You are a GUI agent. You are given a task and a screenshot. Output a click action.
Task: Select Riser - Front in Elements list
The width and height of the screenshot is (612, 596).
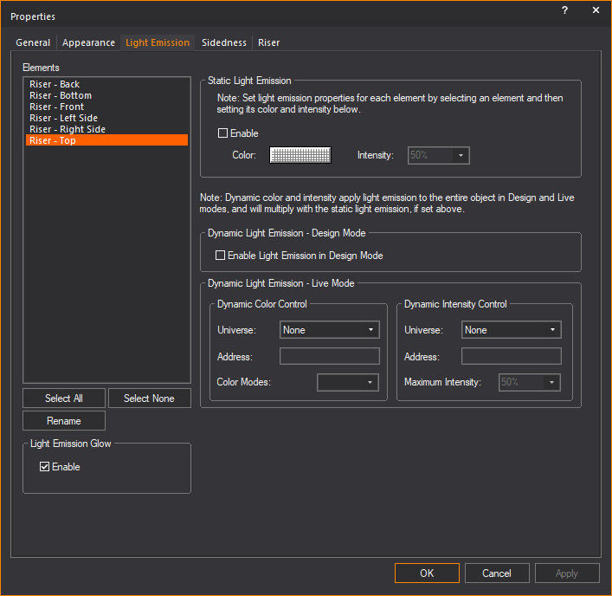(57, 107)
